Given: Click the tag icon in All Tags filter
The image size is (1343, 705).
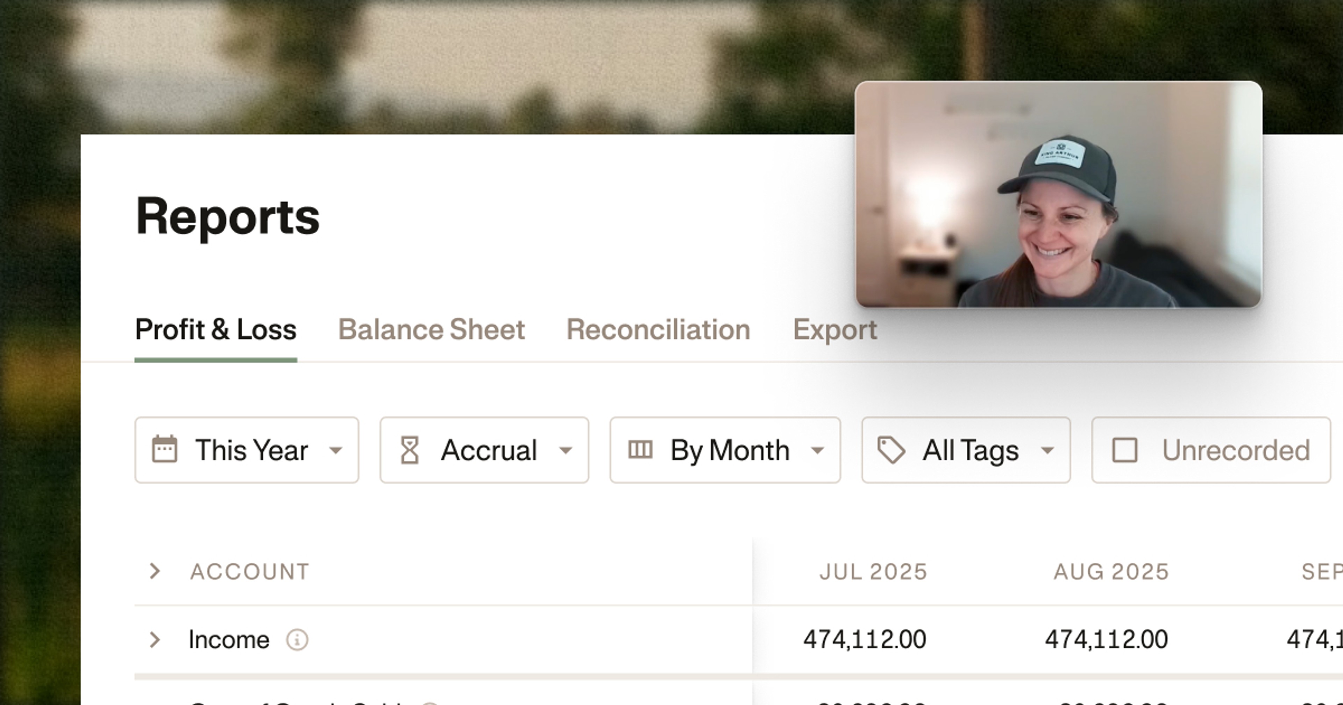Looking at the screenshot, I should [891, 450].
